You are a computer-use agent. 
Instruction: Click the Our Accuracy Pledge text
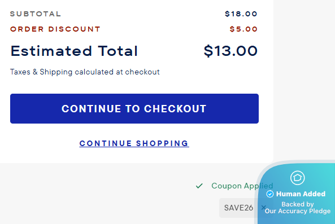pyautogui.click(x=298, y=211)
